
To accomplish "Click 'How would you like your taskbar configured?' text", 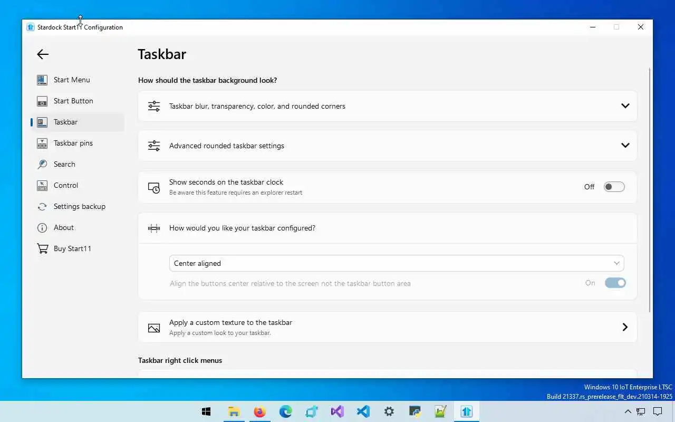I will pos(242,228).
